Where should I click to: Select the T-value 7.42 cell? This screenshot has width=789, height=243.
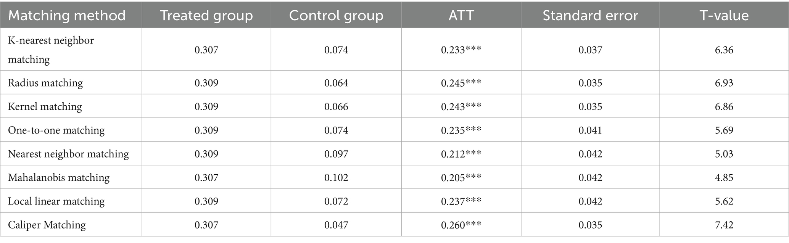[x=724, y=225]
